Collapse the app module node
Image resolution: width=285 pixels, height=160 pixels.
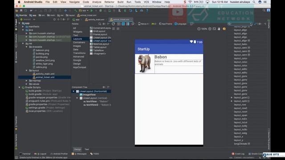point(20,23)
